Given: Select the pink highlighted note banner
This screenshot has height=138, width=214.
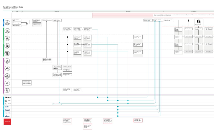Looking at the screenshot, I should pos(153,15).
